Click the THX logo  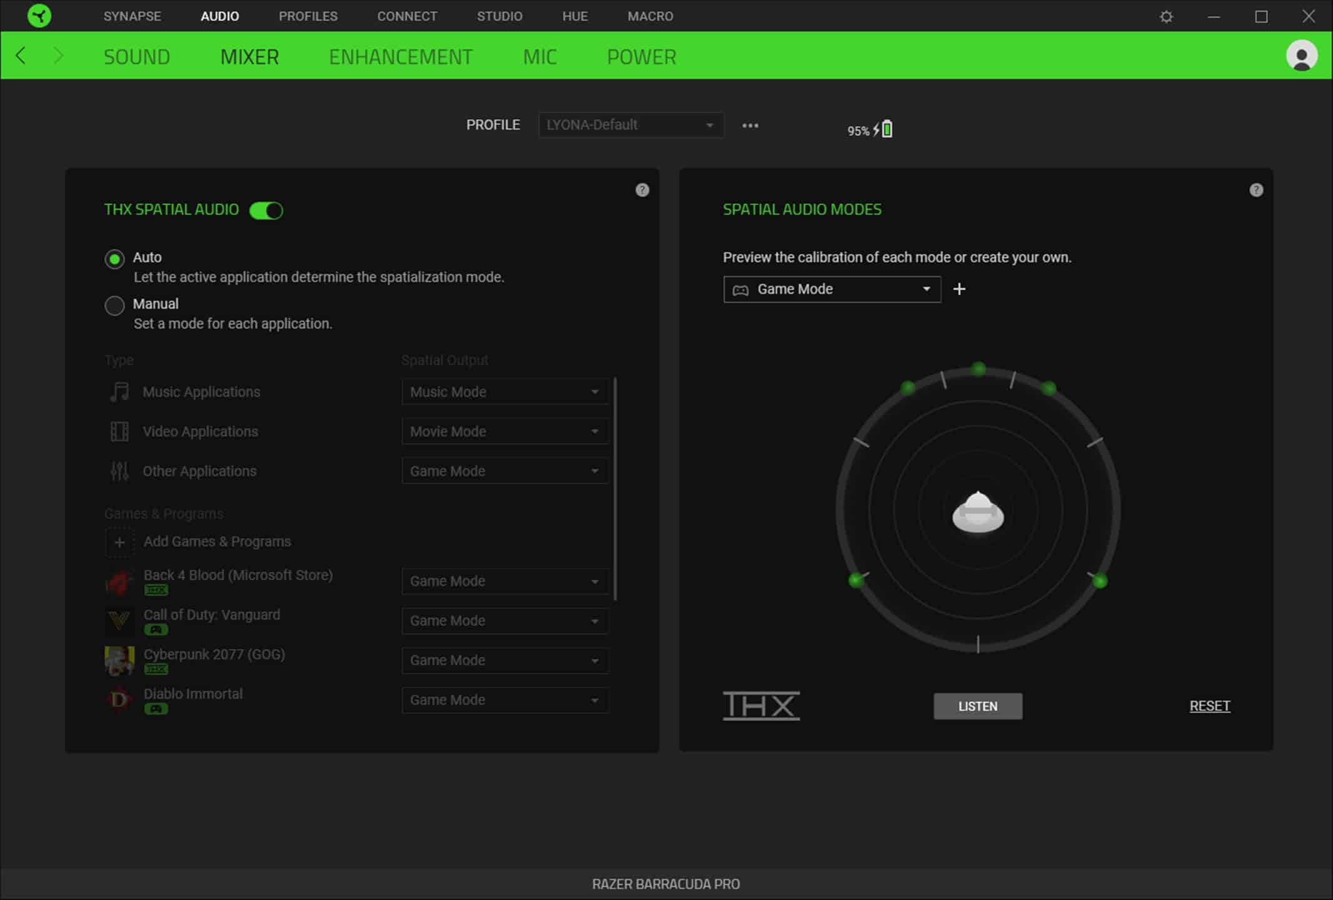click(x=761, y=706)
